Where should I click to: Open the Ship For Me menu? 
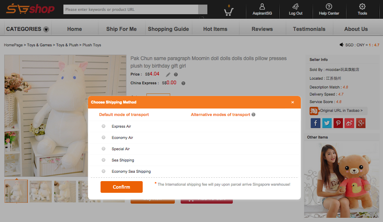pyautogui.click(x=121, y=29)
